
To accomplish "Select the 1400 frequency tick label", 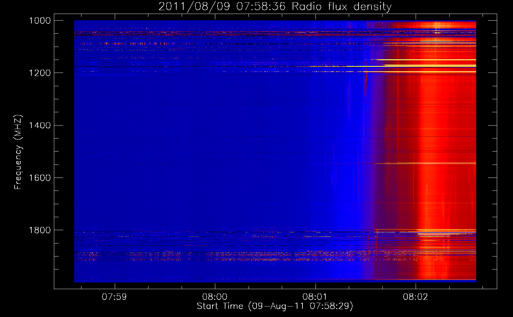I will [x=40, y=125].
